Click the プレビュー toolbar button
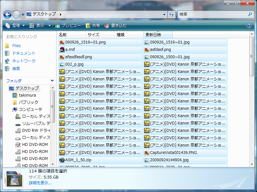The width and height of the screenshot is (257, 192). pyautogui.click(x=68, y=26)
